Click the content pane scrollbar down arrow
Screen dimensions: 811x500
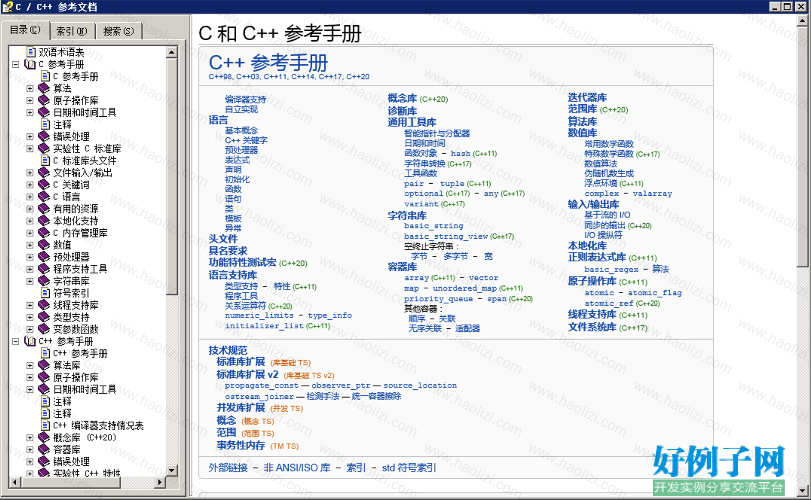802,490
